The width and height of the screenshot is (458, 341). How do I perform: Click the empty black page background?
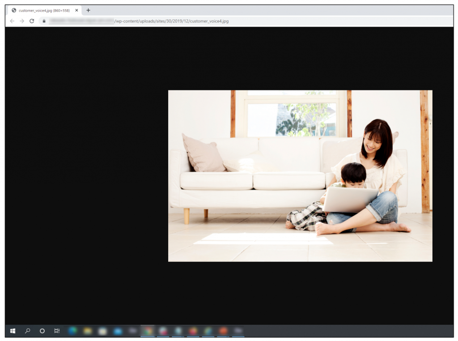85,179
